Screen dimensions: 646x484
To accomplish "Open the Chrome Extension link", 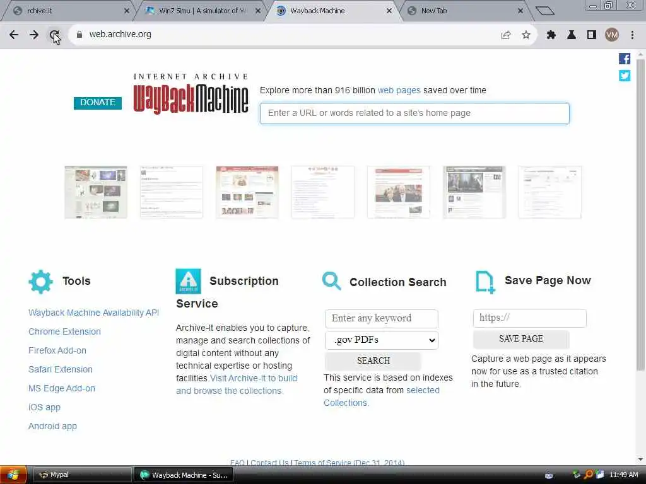I will point(65,331).
